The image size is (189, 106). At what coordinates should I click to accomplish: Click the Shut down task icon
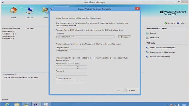147,38
